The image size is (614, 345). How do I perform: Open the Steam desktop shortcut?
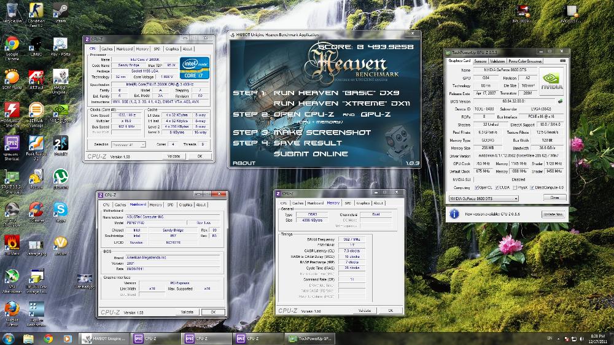coord(60,13)
